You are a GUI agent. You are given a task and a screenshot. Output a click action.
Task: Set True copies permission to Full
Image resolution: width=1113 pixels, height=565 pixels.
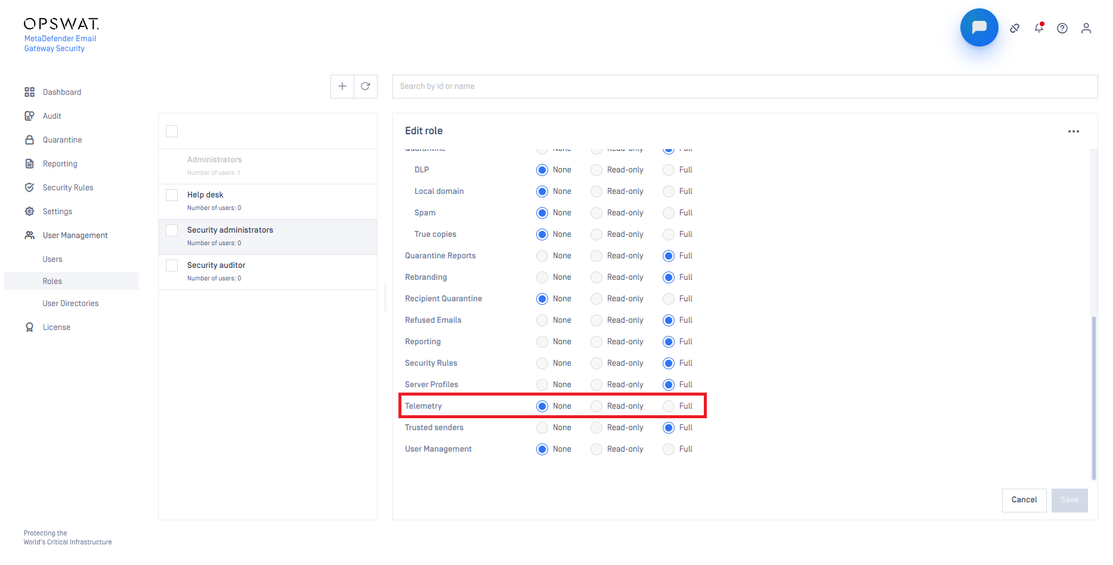click(x=669, y=234)
